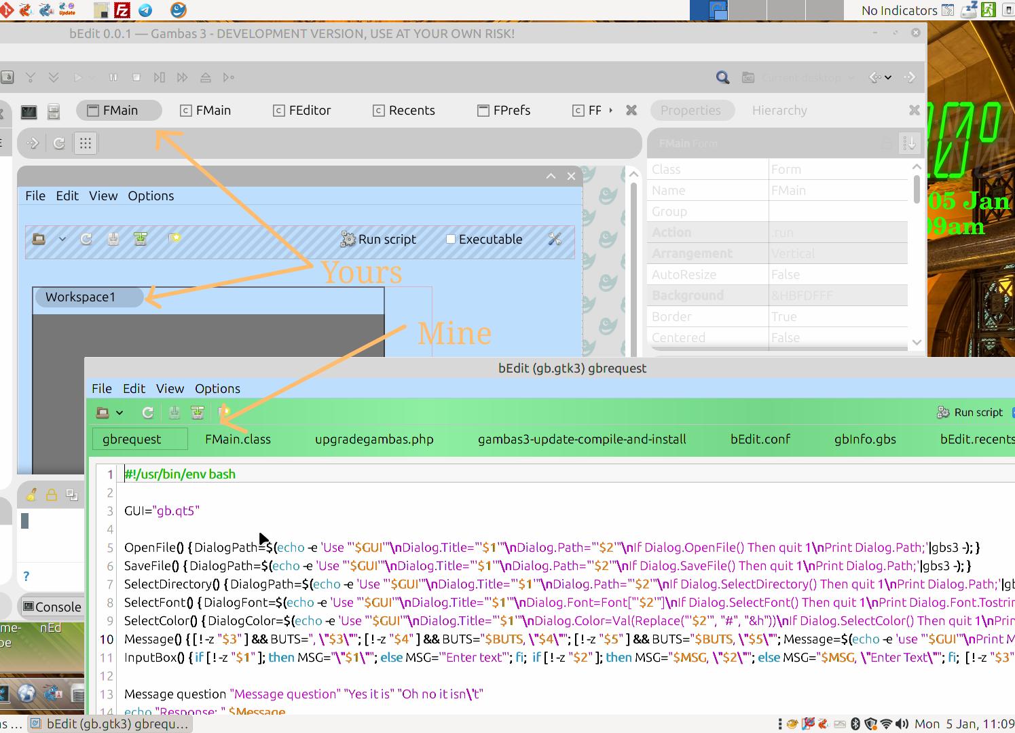Open the terminal console icon beside the tabs
The height and width of the screenshot is (733, 1015).
coord(29,111)
